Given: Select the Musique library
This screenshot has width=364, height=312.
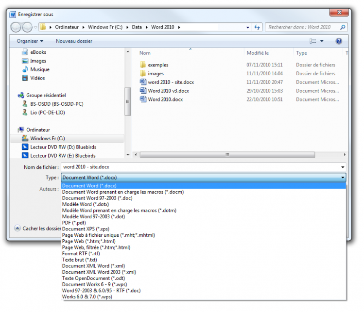Looking at the screenshot, I should [x=39, y=69].
